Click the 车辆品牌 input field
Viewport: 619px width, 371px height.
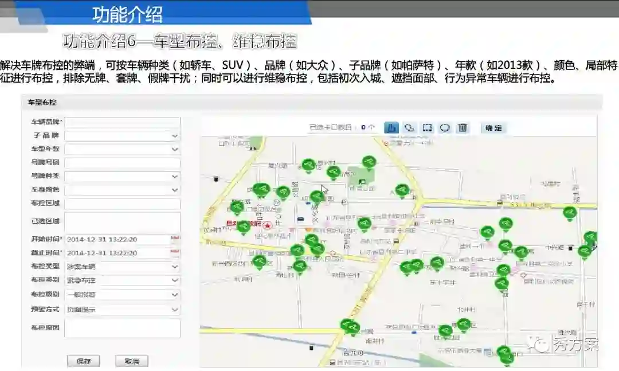123,122
